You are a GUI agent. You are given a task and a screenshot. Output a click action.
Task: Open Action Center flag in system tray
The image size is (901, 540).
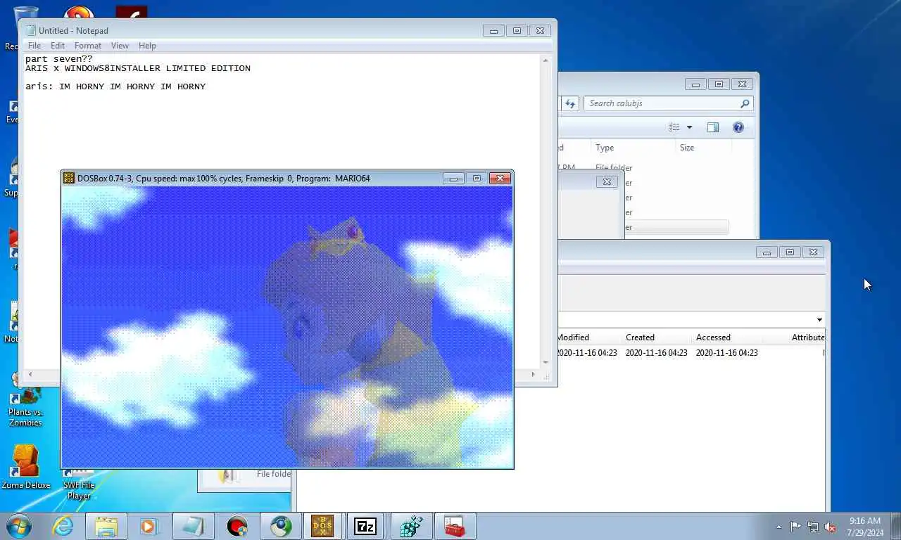[x=795, y=527]
